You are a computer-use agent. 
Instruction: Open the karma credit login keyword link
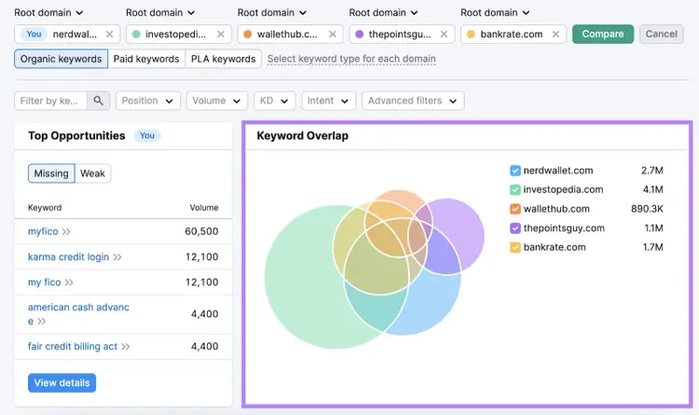68,257
